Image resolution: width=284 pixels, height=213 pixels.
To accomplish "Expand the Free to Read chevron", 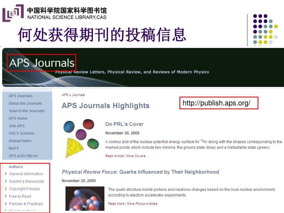I will [x=6, y=196].
